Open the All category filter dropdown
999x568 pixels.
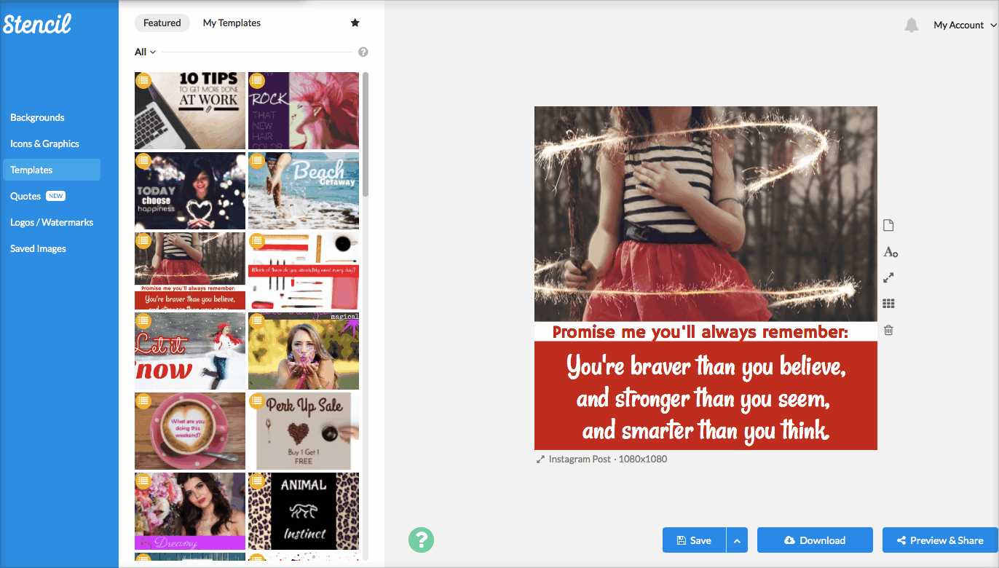(145, 52)
